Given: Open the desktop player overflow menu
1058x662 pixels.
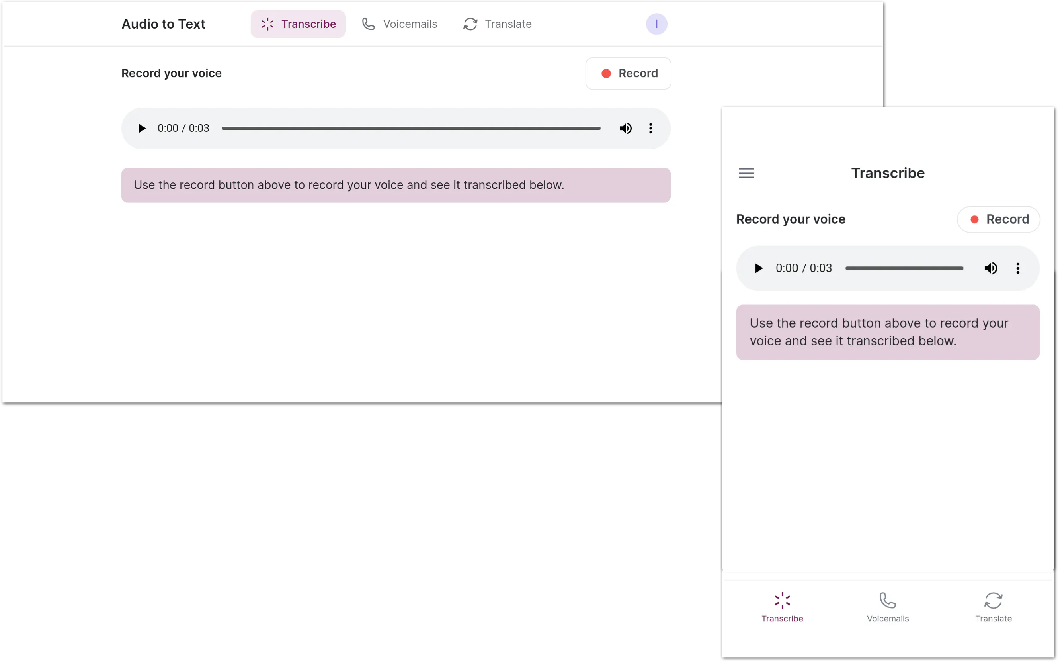Looking at the screenshot, I should coord(650,128).
